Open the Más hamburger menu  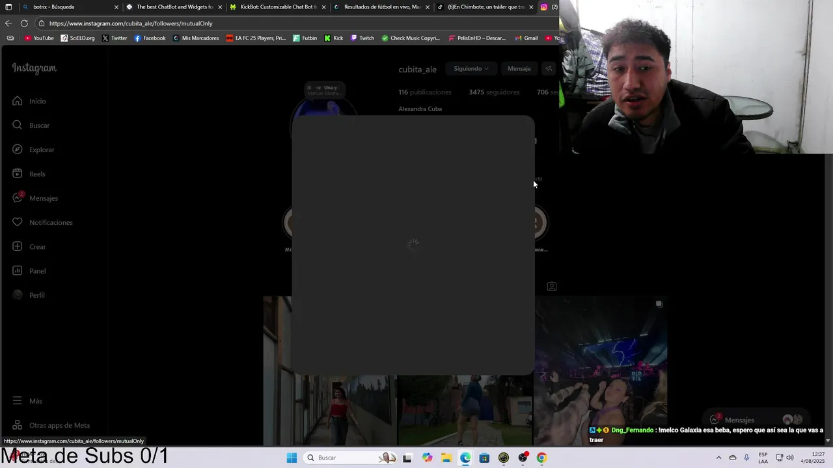[x=27, y=401]
